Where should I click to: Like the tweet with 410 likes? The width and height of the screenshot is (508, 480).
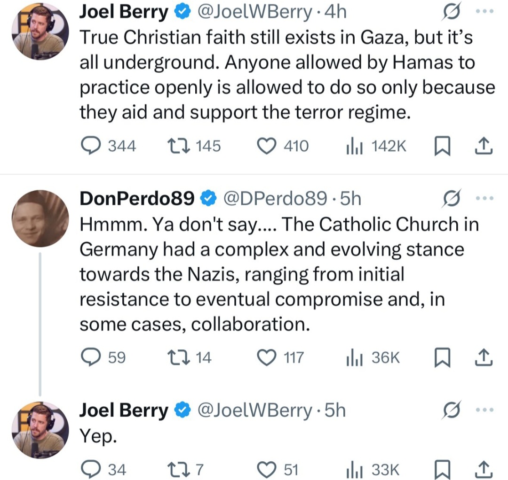coord(283,146)
